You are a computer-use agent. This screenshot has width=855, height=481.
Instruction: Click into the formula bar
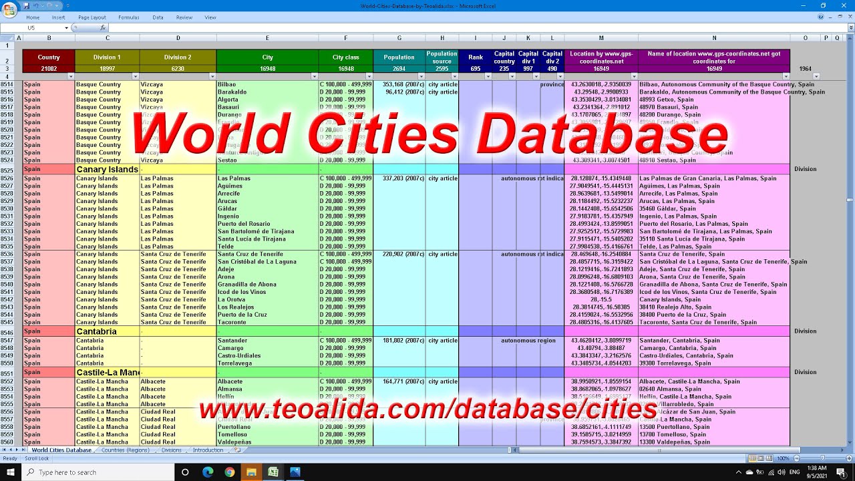click(477, 28)
